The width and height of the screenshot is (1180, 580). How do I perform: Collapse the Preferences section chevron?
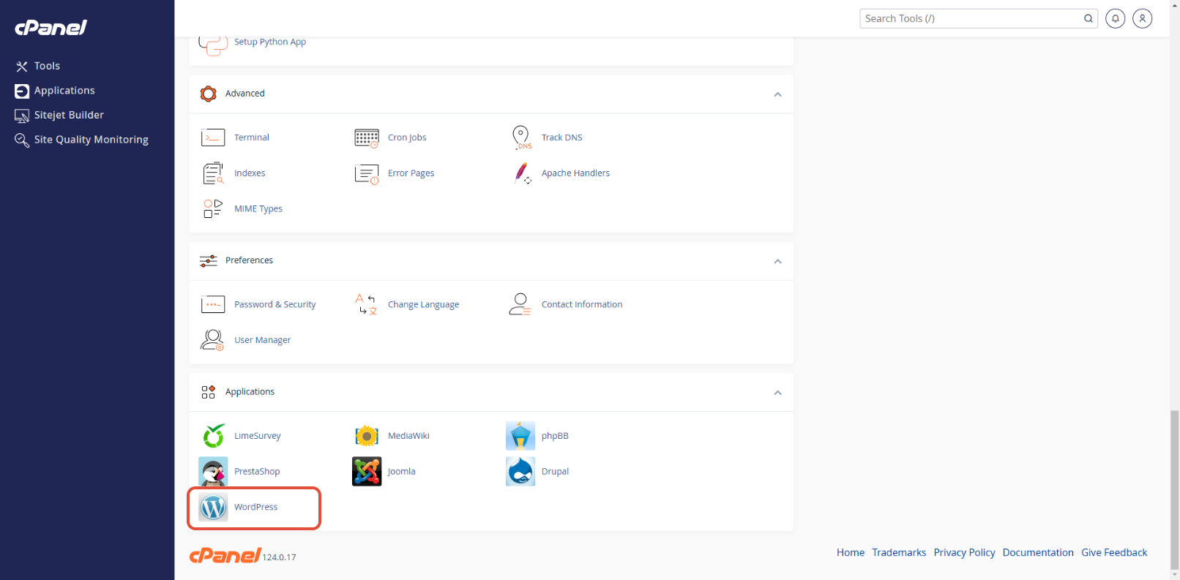tap(777, 261)
